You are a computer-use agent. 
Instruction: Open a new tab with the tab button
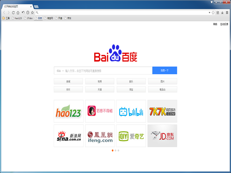(x=36, y=6)
